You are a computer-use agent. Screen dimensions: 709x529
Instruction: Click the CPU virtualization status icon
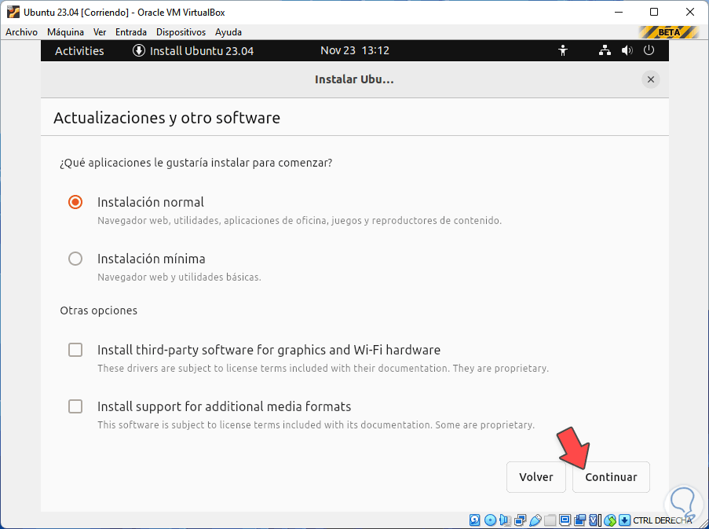(594, 520)
